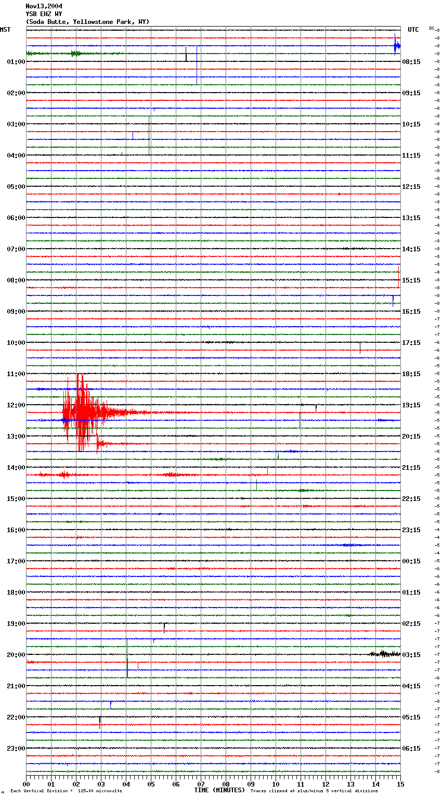Click the 09:15 UTC time label
442x798 pixels.
coord(411,93)
